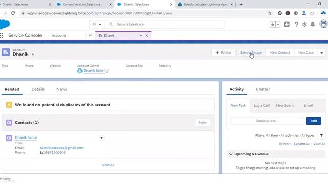Open the Global Actions plus icon
The image size is (328, 184).
(287, 25)
